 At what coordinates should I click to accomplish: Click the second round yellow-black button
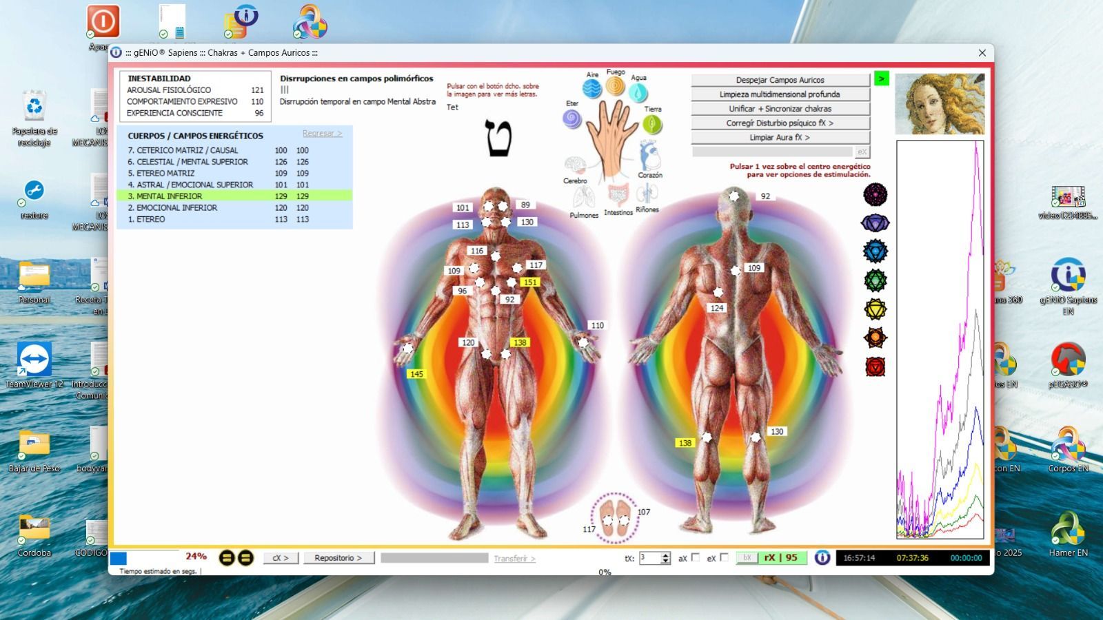click(x=245, y=558)
